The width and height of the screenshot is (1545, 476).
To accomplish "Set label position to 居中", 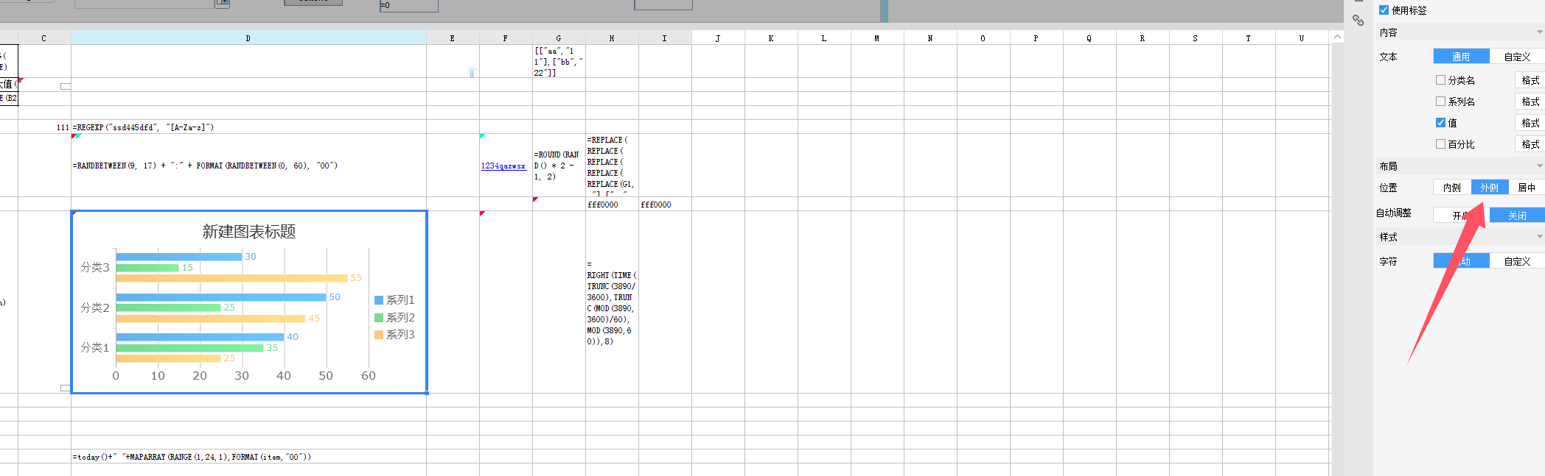I will tap(1527, 188).
